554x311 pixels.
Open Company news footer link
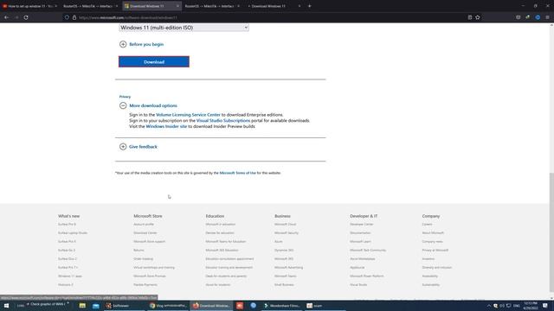(x=432, y=242)
